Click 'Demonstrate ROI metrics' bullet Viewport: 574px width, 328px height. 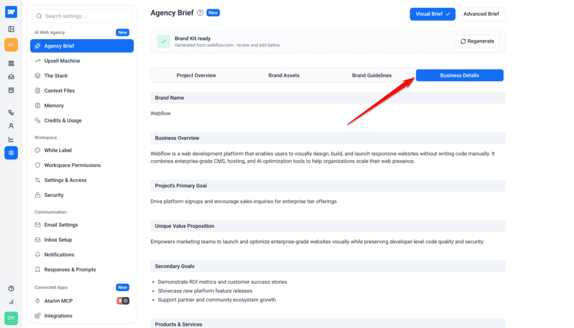point(222,282)
